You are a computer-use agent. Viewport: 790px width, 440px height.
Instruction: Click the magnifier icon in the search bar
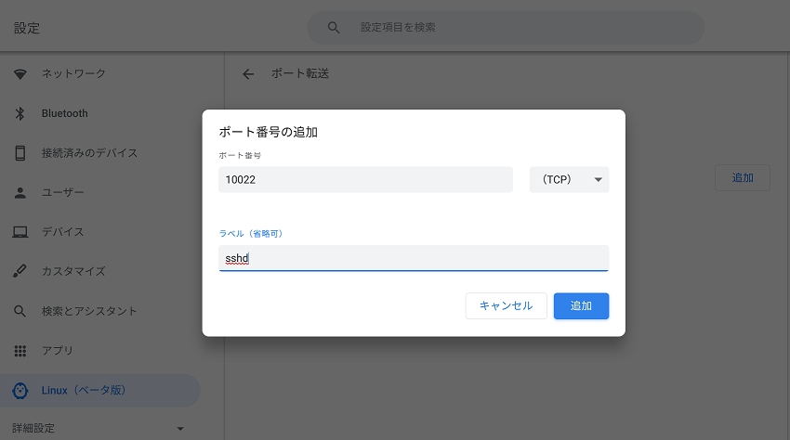point(334,28)
